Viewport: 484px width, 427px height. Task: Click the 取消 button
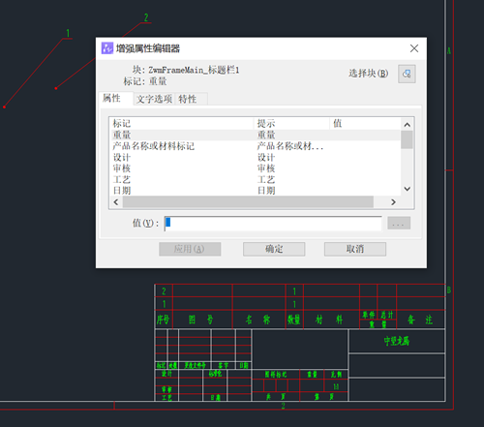pos(355,249)
